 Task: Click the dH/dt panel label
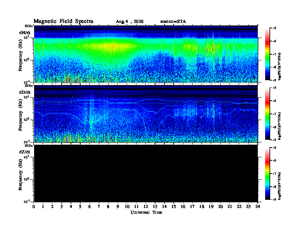coord(25,33)
